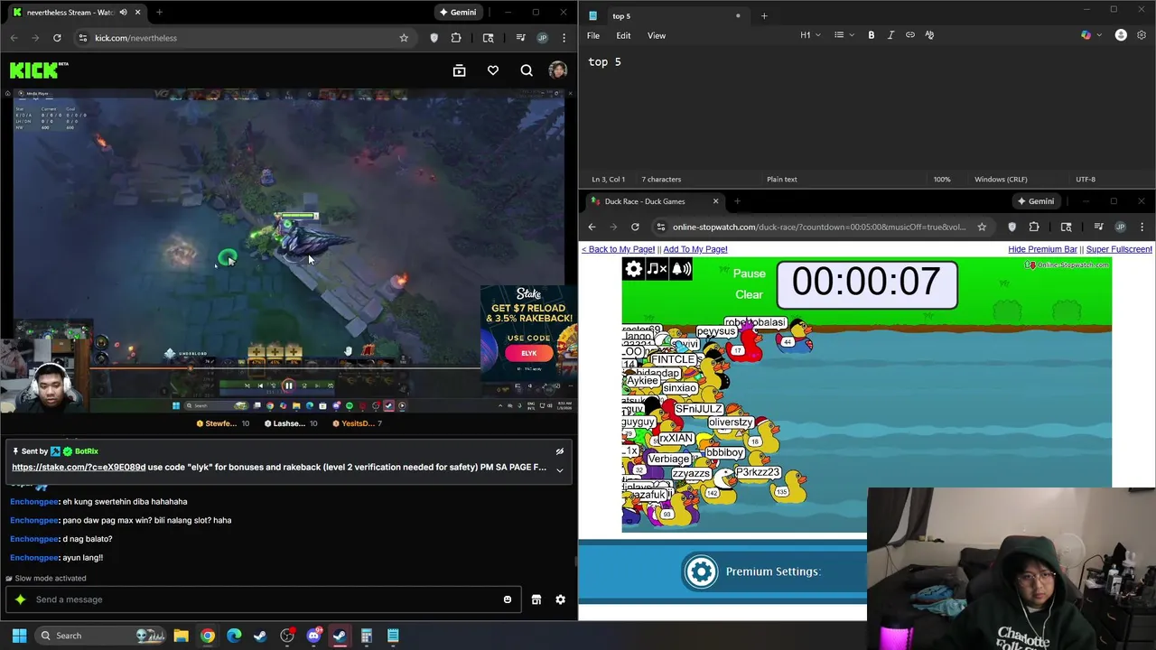Go back in duck race browser window

(592, 227)
